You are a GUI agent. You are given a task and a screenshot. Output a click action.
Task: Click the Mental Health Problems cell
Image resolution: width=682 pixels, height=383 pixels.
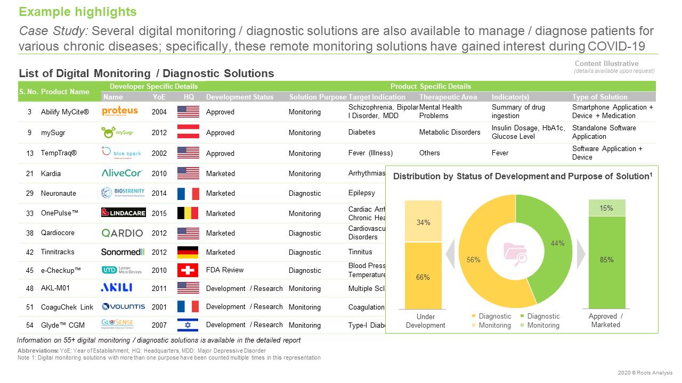click(441, 111)
